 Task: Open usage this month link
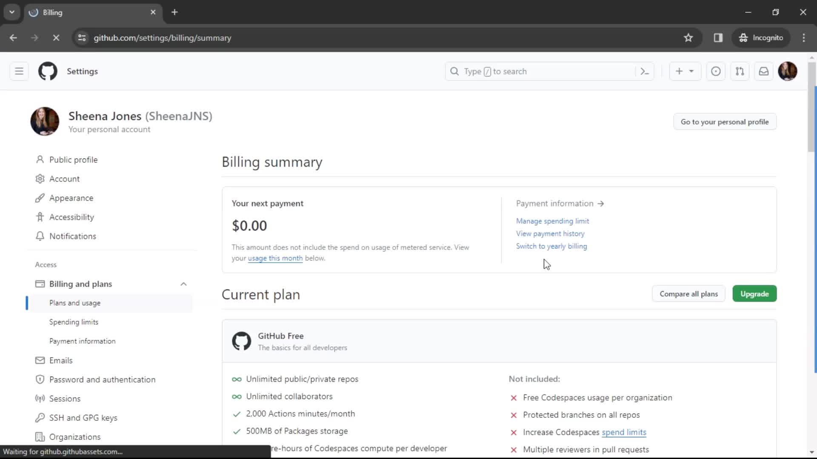275,258
